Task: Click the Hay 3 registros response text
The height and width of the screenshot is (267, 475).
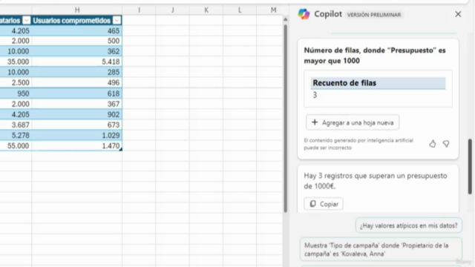Action: [376, 181]
